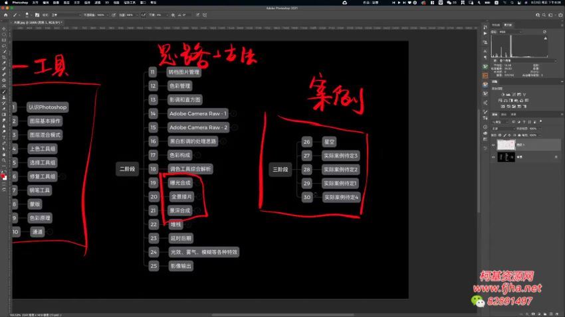Select the Clone Stamp tool
The width and height of the screenshot is (565, 317).
(4, 97)
